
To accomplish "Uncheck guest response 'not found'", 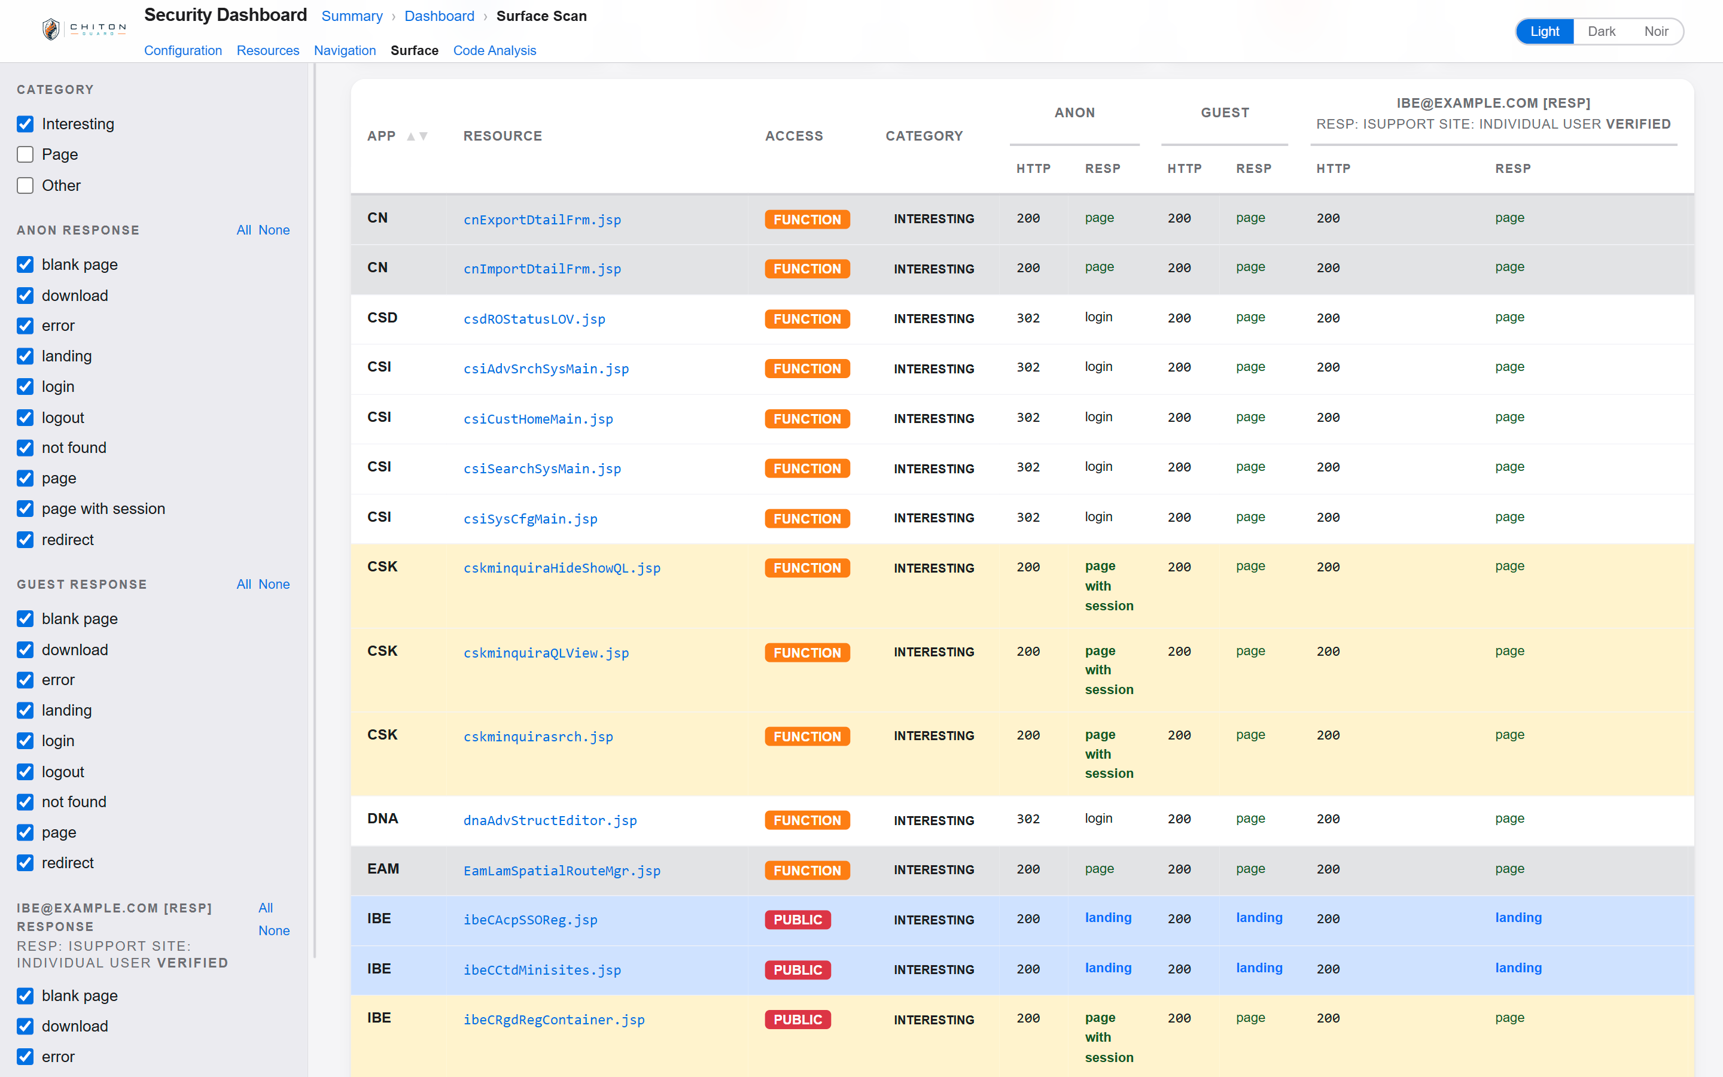I will [25, 802].
